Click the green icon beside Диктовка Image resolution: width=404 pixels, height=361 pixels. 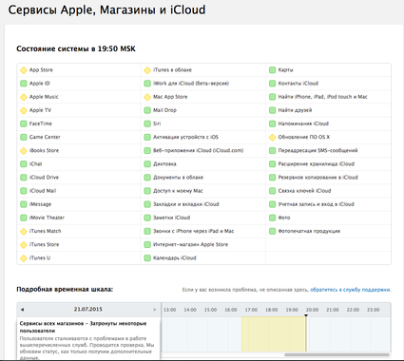(147, 164)
